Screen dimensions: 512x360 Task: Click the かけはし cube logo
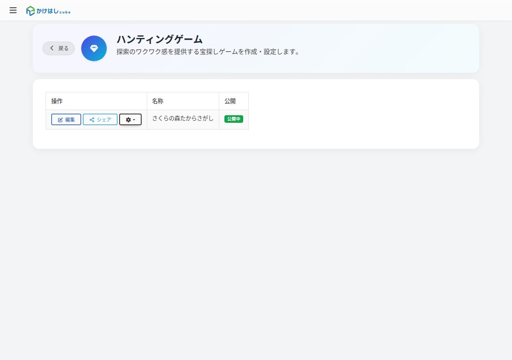point(48,11)
